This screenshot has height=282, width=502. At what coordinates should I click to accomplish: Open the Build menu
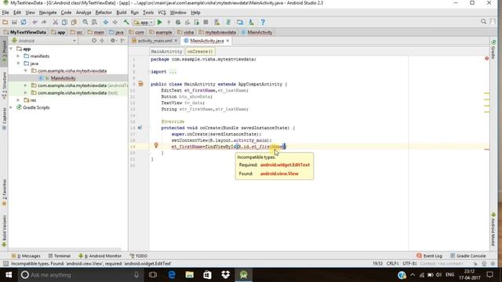121,13
